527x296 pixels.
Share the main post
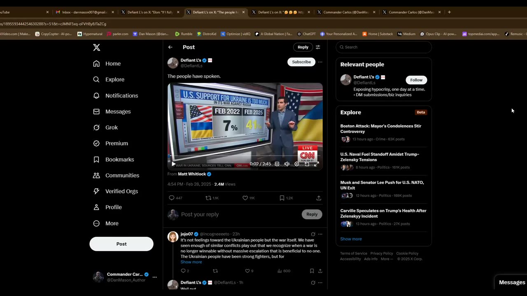click(319, 198)
